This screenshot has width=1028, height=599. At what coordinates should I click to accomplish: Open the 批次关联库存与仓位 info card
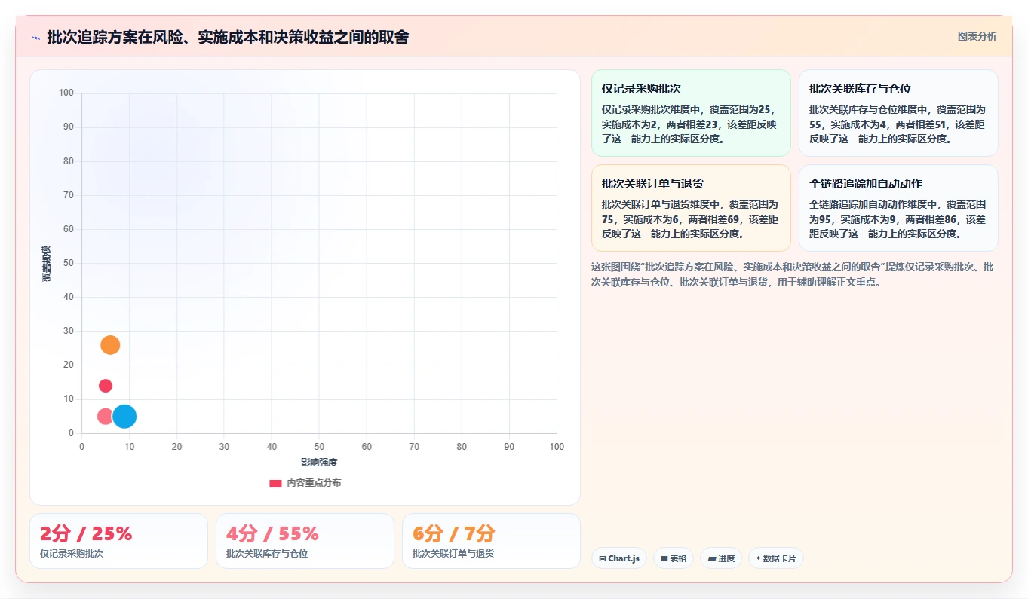898,113
